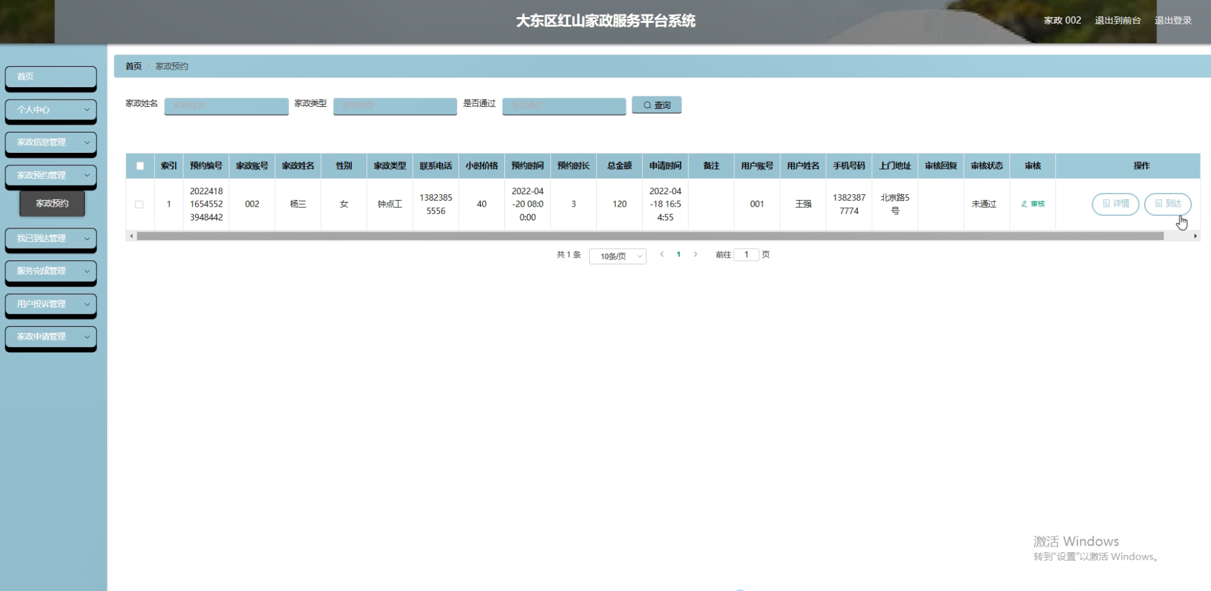View 详情 for the booking row

pos(1115,204)
